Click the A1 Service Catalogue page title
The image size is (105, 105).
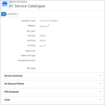click(27, 6)
